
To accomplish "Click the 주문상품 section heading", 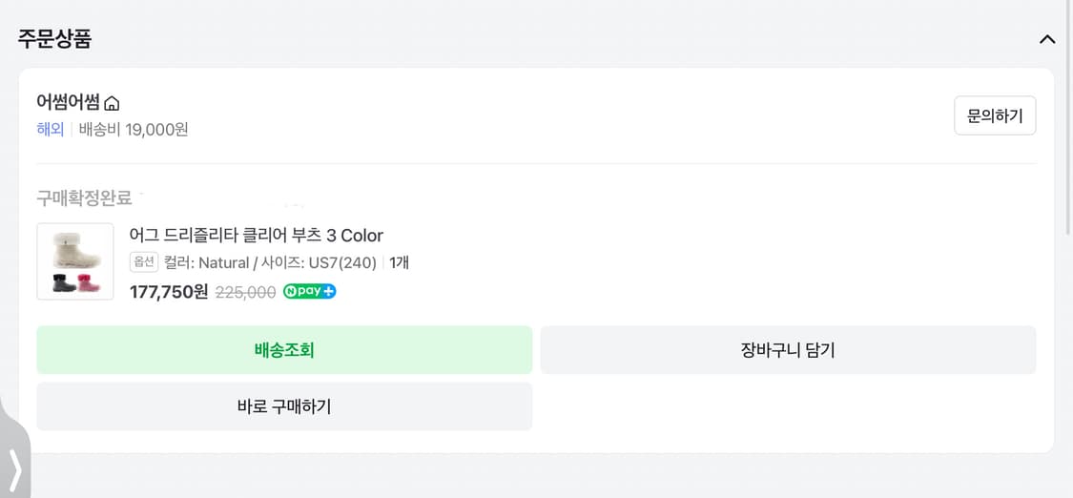I will pyautogui.click(x=54, y=39).
